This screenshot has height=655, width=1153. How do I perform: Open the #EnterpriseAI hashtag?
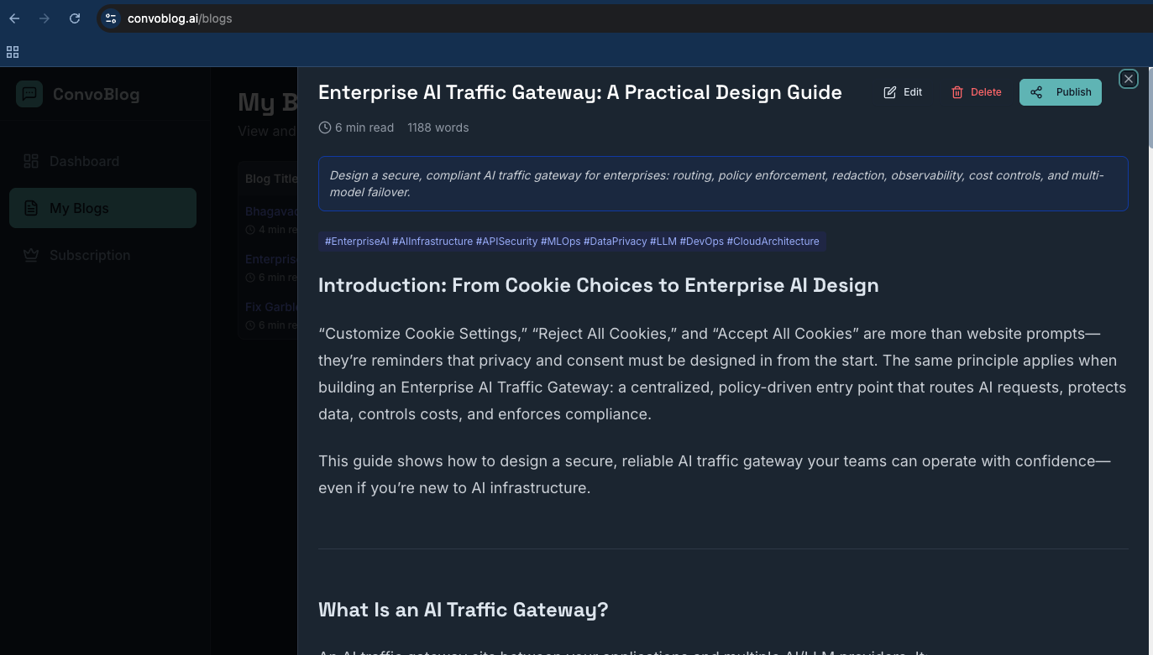(357, 241)
